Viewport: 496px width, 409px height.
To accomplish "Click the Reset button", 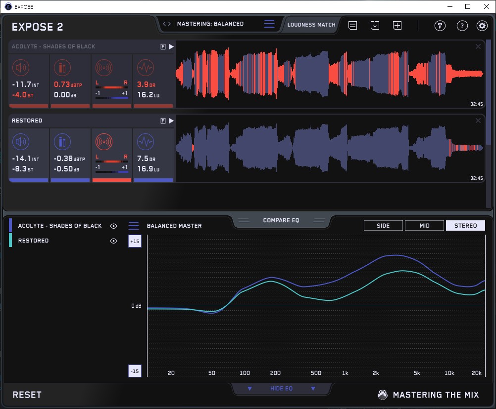I will pos(27,395).
